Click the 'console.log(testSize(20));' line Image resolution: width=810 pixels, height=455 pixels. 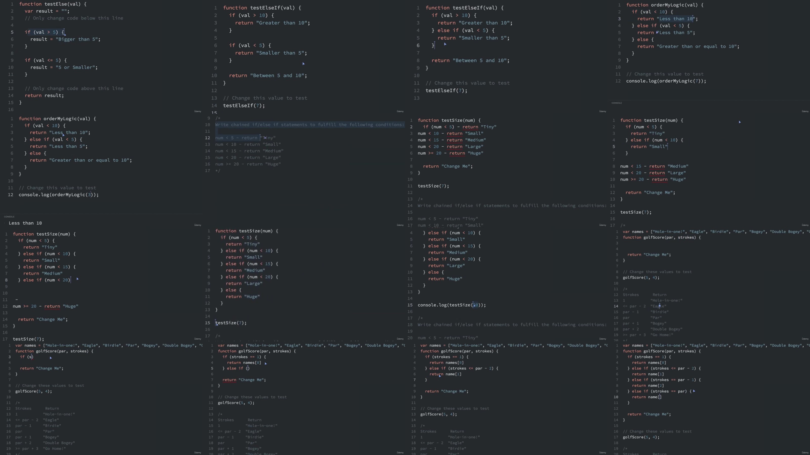click(452, 305)
